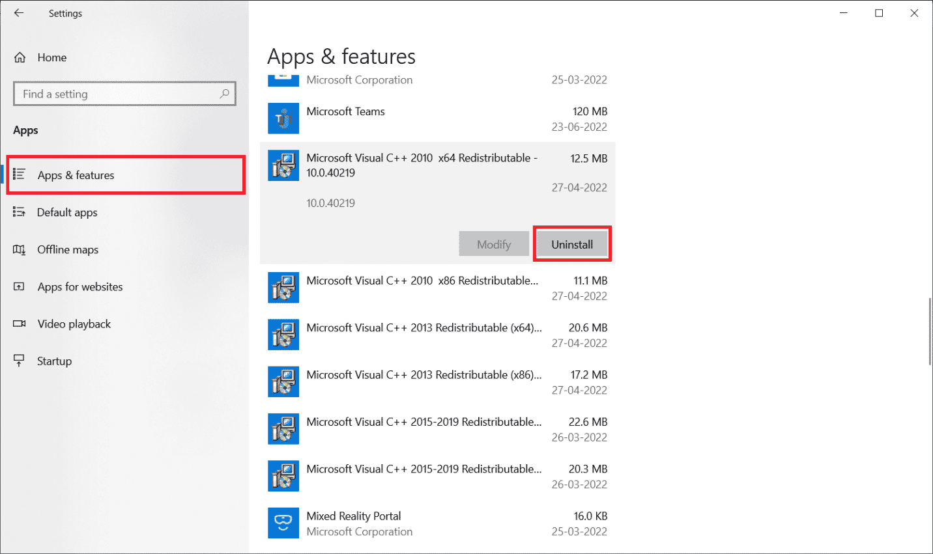Click the 120 MB size of Microsoft Teams
This screenshot has height=554, width=933.
click(590, 111)
